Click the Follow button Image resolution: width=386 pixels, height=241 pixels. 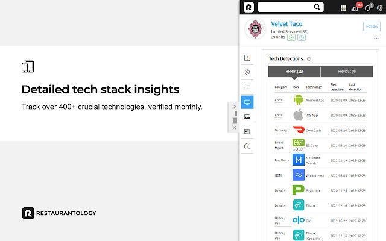coord(372,27)
